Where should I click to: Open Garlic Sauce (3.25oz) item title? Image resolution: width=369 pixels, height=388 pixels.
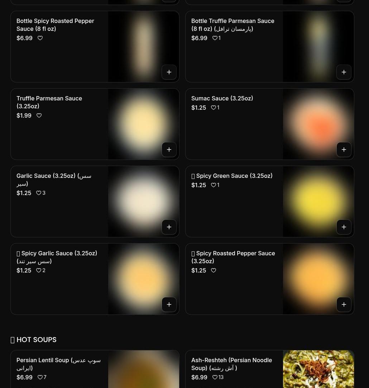tap(54, 180)
